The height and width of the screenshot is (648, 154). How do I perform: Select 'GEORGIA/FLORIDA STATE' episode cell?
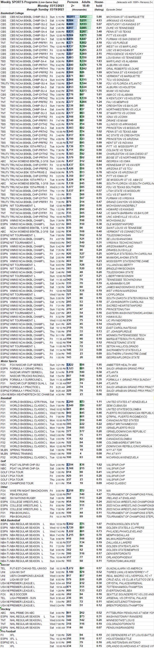click(x=123, y=358)
